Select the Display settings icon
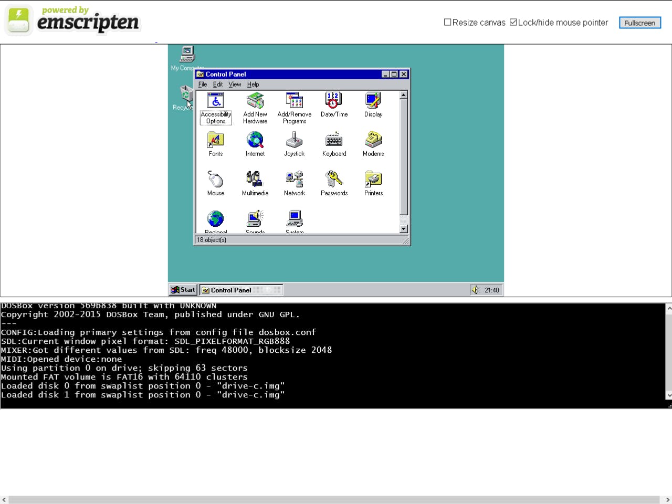 coord(373,100)
